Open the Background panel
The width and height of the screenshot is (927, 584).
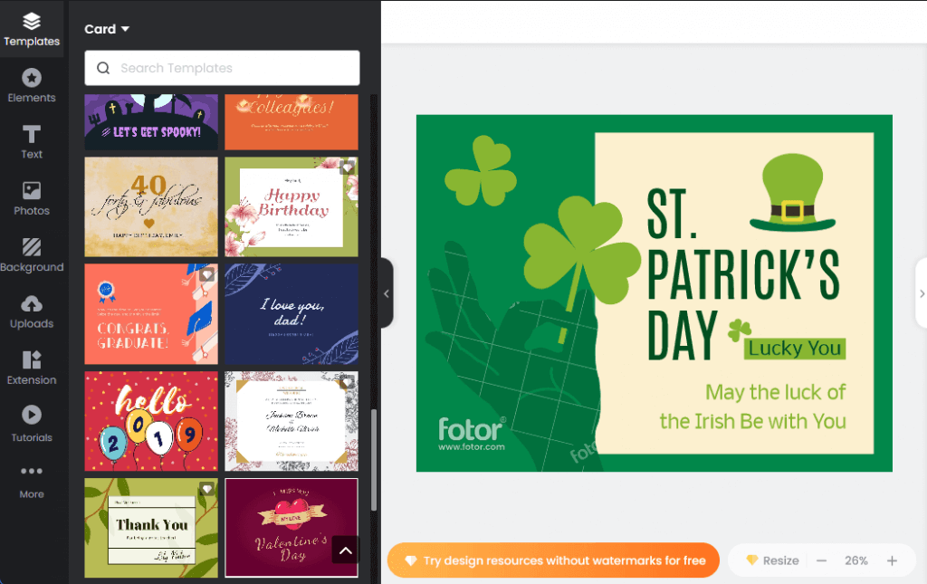tap(32, 255)
